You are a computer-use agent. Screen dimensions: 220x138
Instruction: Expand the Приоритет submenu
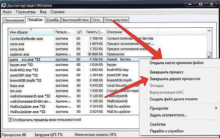point(184,108)
